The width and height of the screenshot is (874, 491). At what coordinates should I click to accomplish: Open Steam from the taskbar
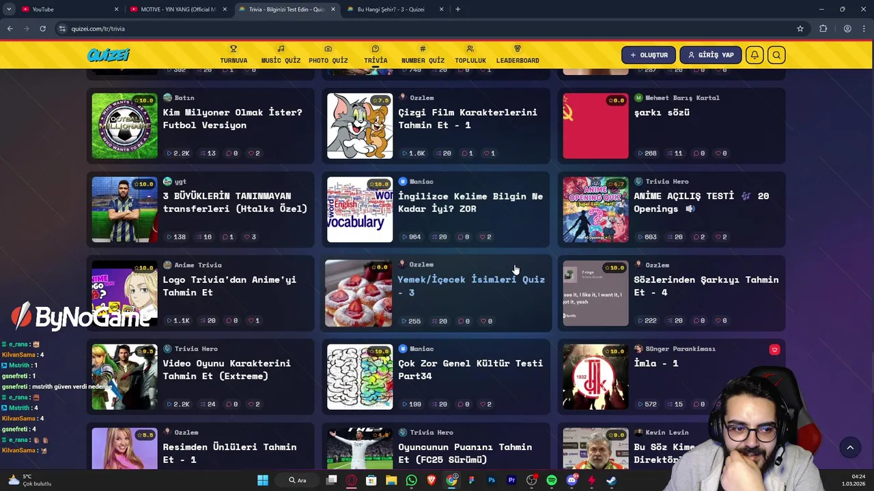[x=612, y=480]
